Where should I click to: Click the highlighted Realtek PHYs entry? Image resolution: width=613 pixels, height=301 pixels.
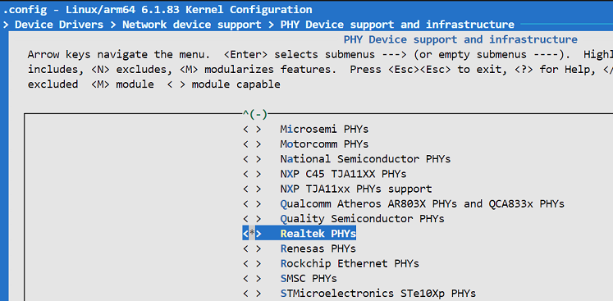(318, 234)
